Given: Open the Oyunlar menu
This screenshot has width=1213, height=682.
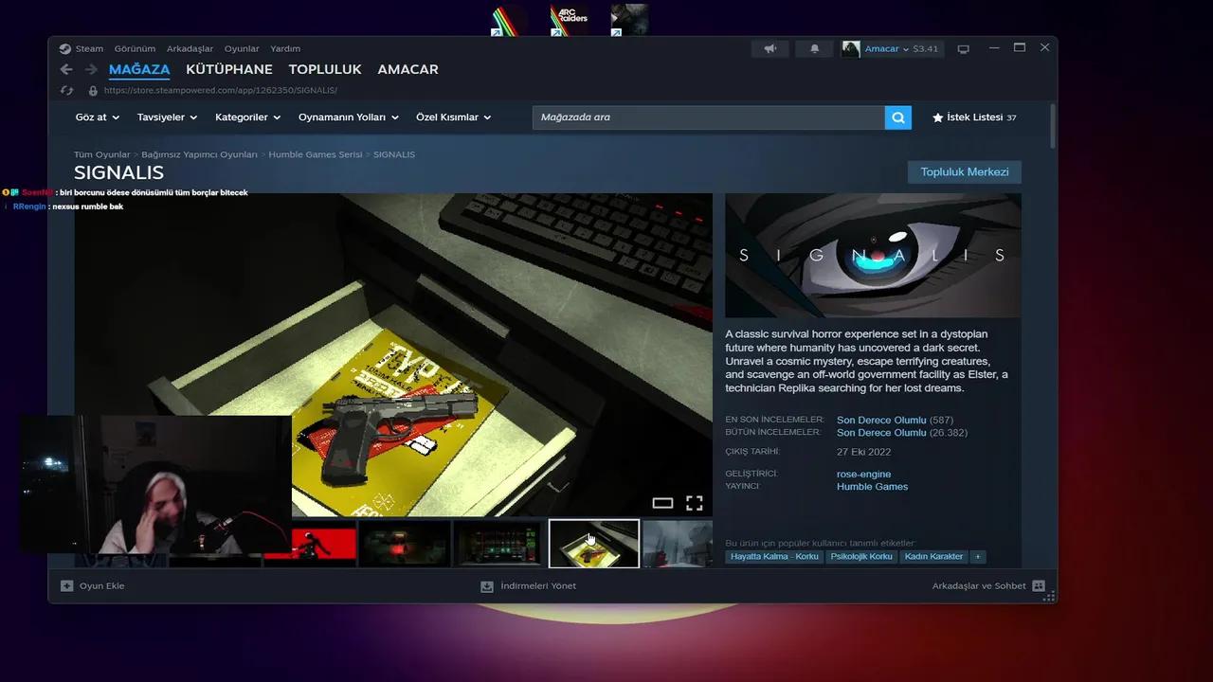Looking at the screenshot, I should [242, 48].
